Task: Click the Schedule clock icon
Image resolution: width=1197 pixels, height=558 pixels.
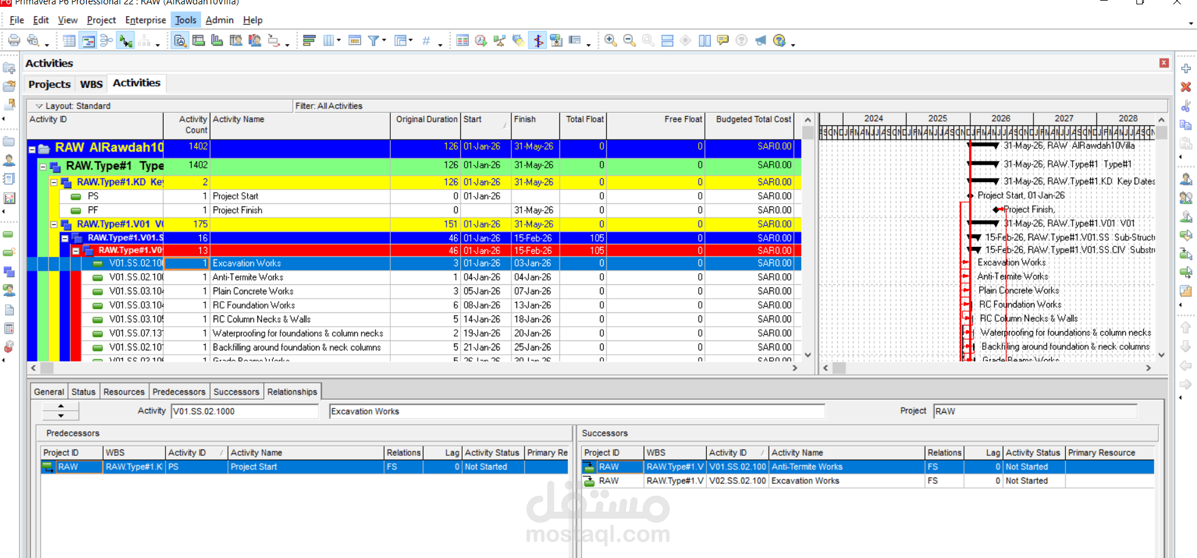Action: click(481, 41)
